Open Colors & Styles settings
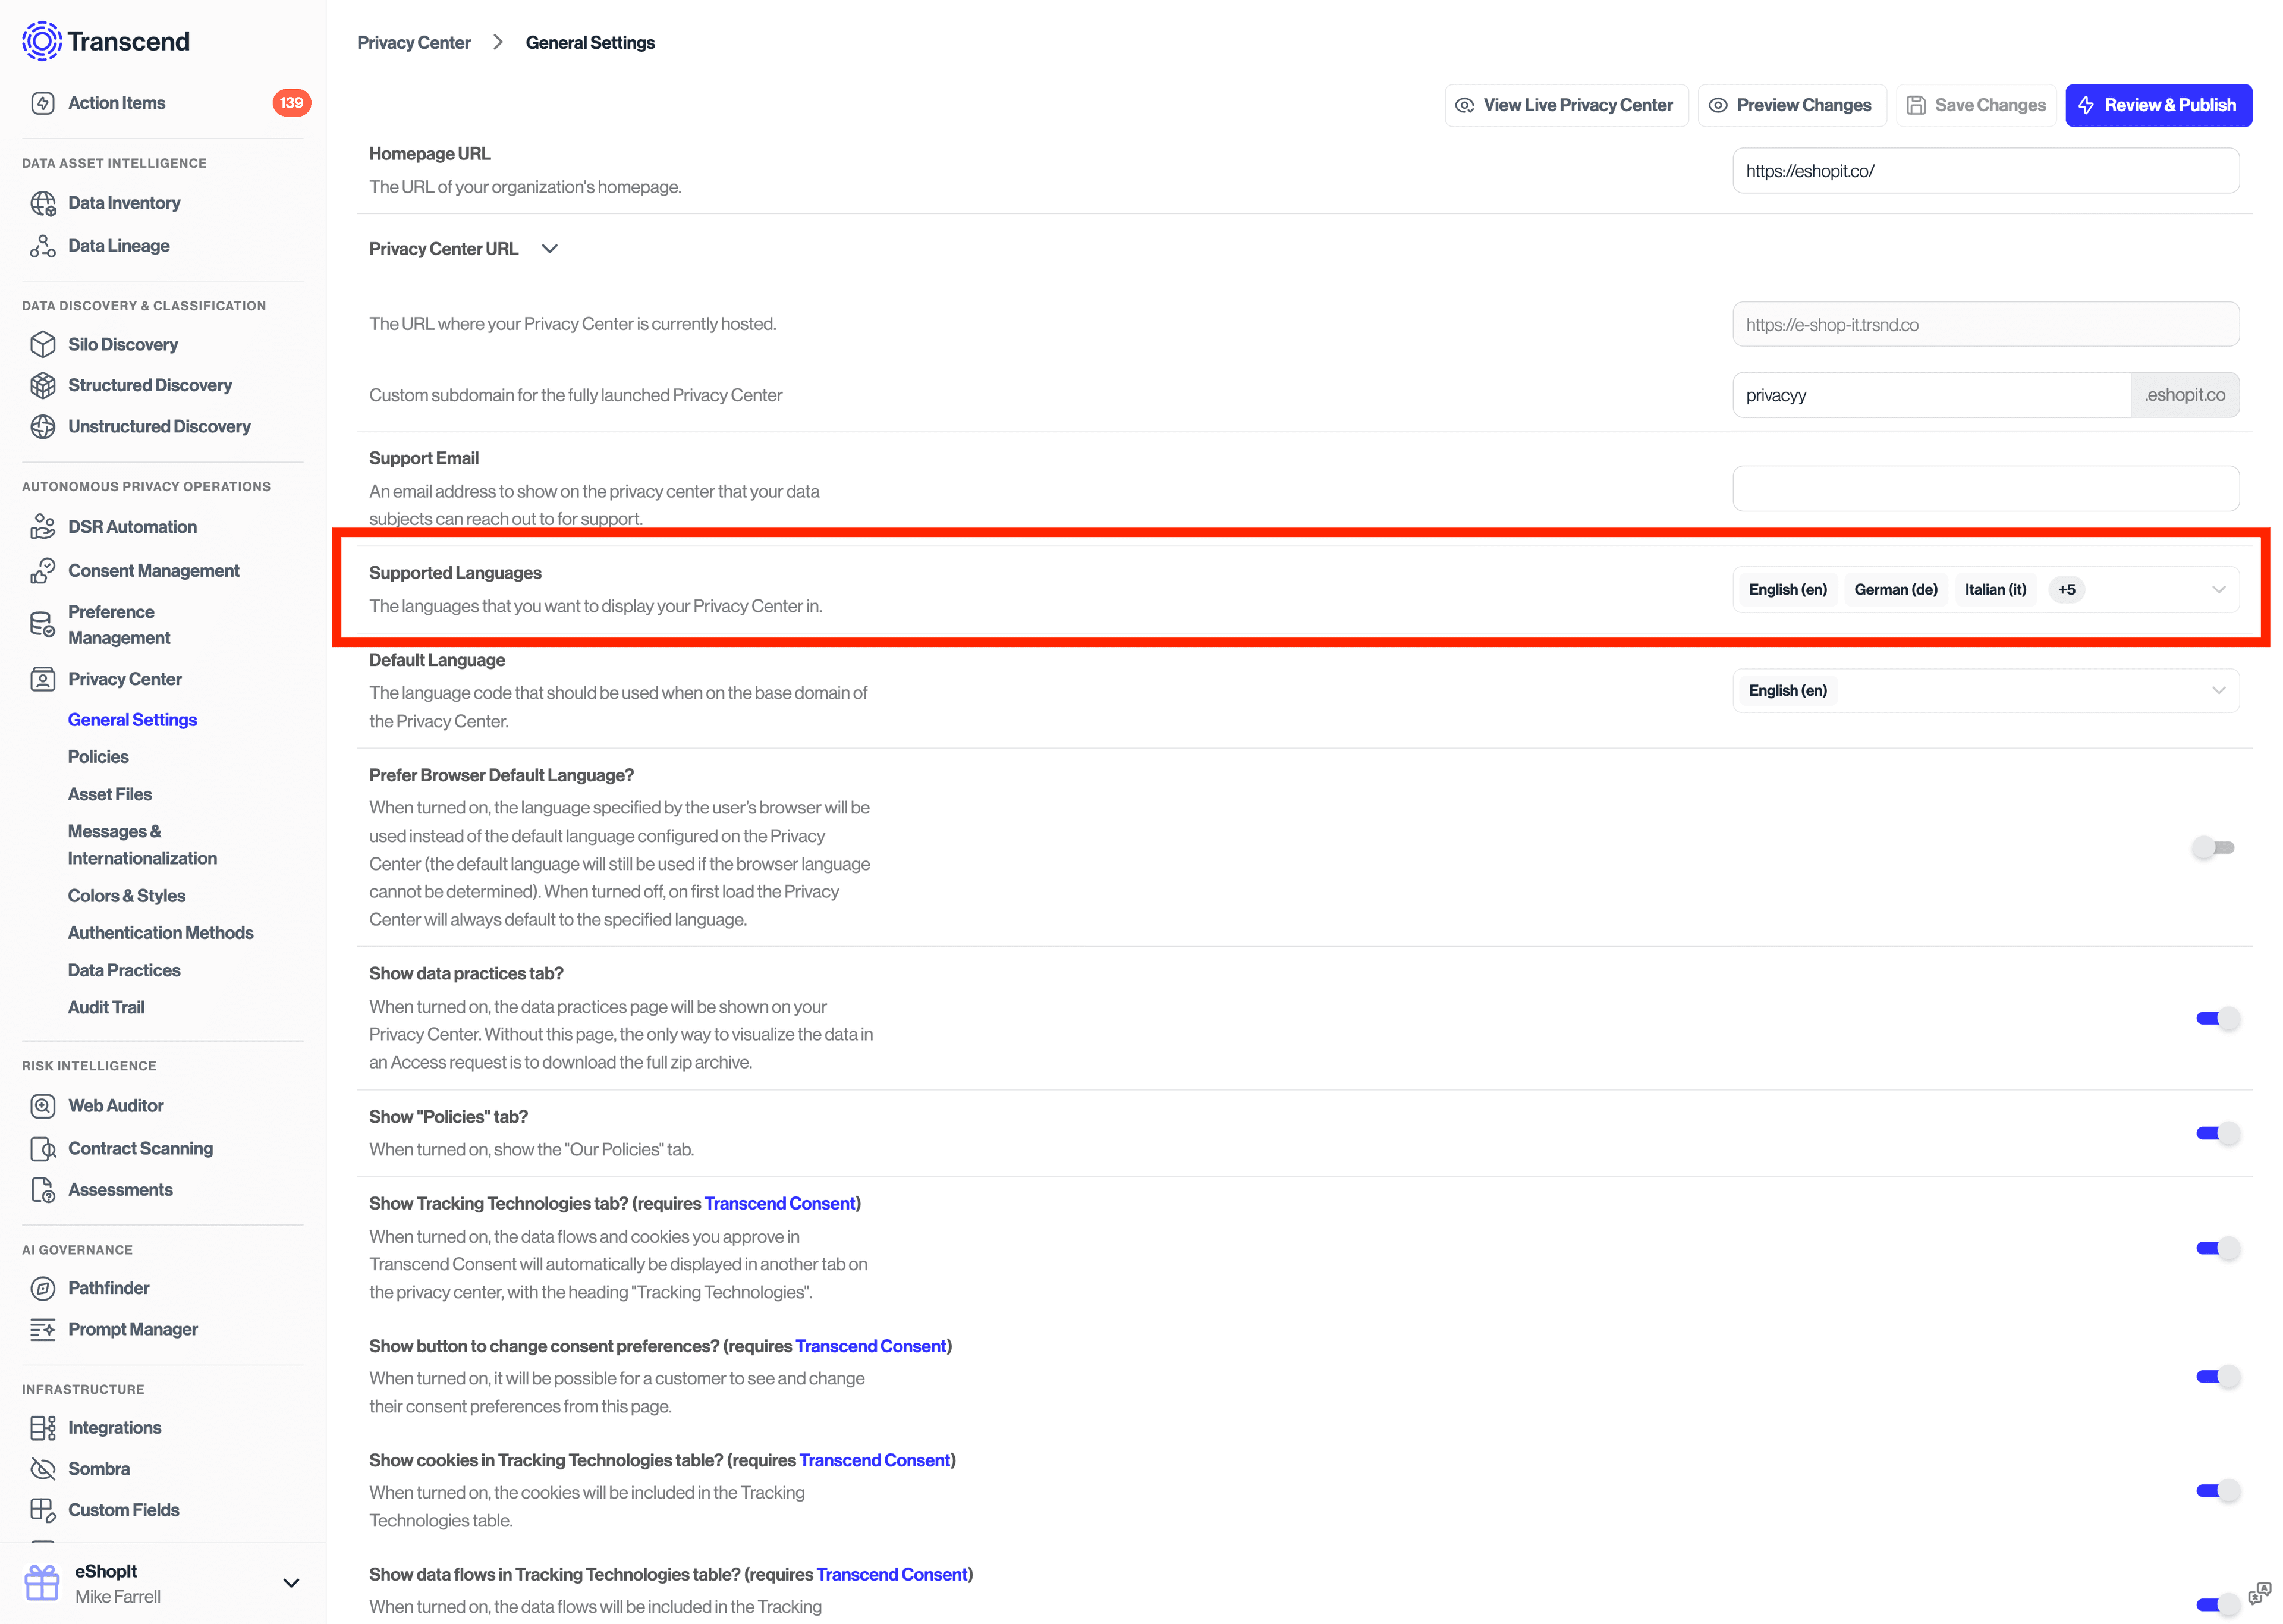 click(x=126, y=895)
